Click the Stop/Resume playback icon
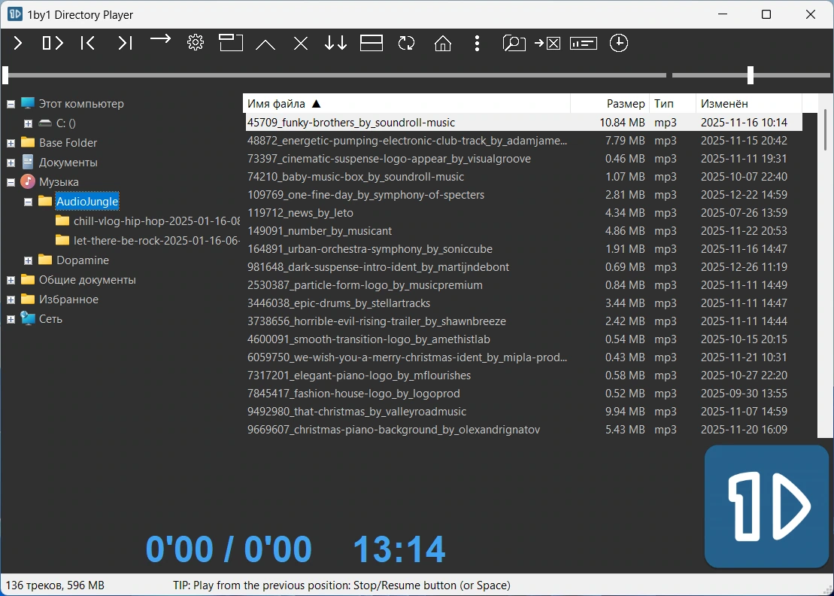 point(53,43)
